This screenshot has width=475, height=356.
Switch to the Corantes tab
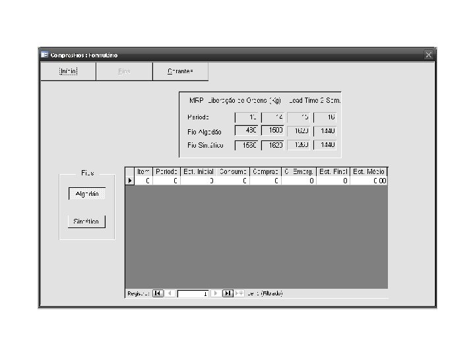click(180, 71)
